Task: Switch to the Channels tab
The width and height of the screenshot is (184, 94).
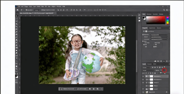Action: click(149, 64)
